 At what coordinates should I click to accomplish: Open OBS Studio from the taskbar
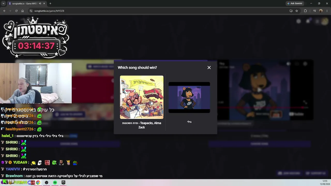tap(47, 182)
